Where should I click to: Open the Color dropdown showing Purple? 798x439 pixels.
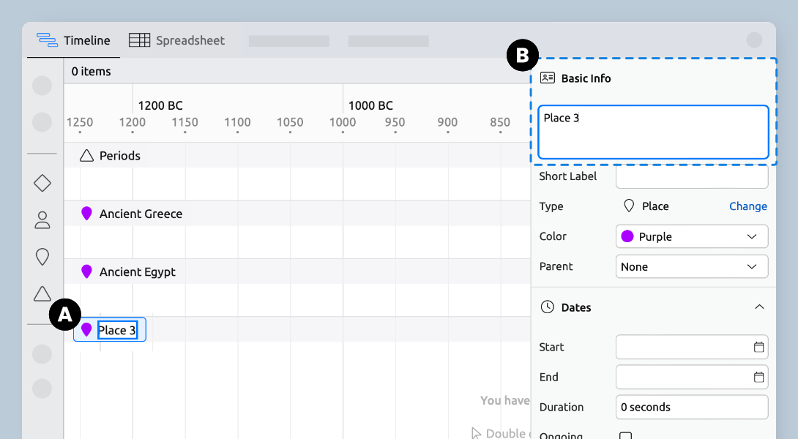click(692, 236)
